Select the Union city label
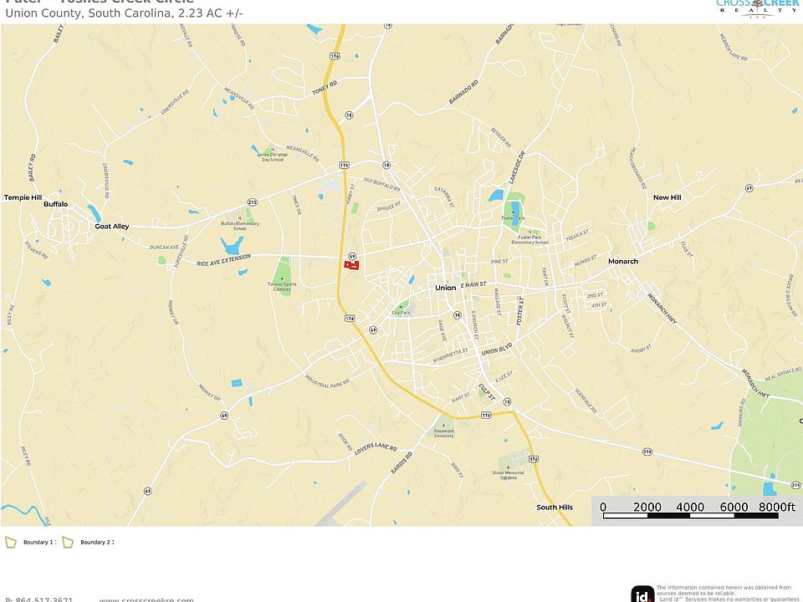The height and width of the screenshot is (602, 803). (446, 288)
